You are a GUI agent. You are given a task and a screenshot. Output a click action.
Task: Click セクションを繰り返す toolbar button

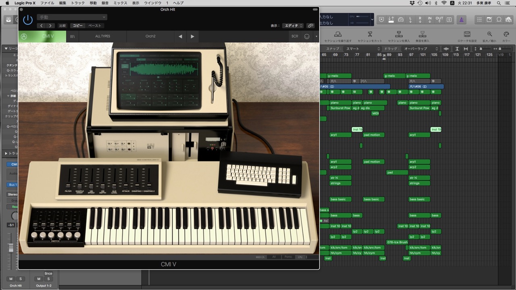pos(338,37)
